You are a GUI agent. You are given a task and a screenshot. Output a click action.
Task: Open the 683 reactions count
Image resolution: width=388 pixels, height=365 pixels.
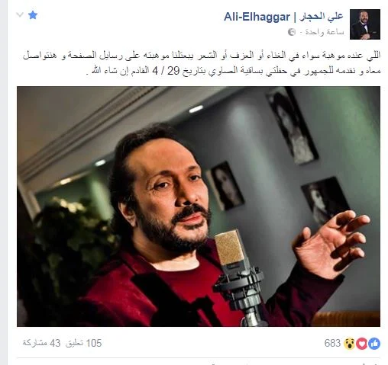(332, 343)
